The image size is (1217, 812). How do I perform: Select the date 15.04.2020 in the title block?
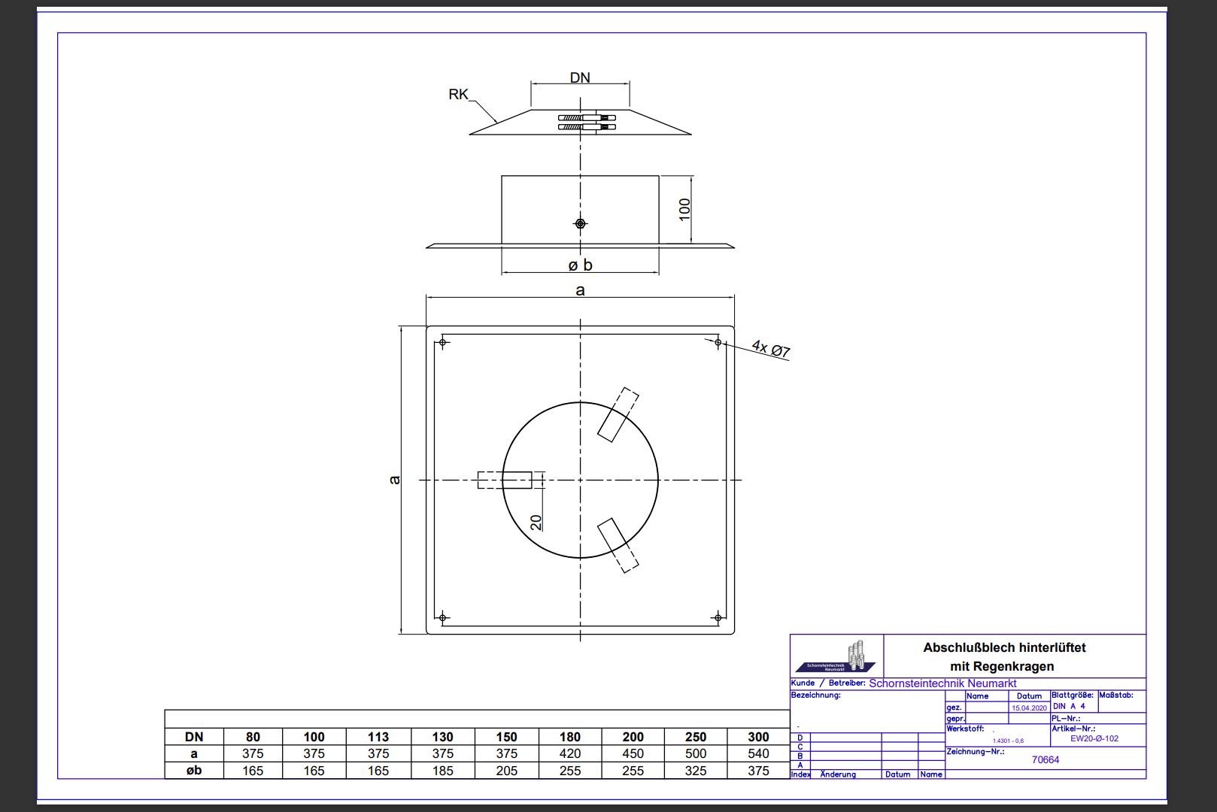click(x=1029, y=708)
